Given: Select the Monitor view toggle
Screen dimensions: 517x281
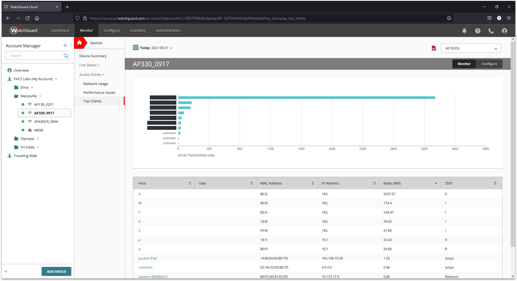Looking at the screenshot, I should pos(464,64).
